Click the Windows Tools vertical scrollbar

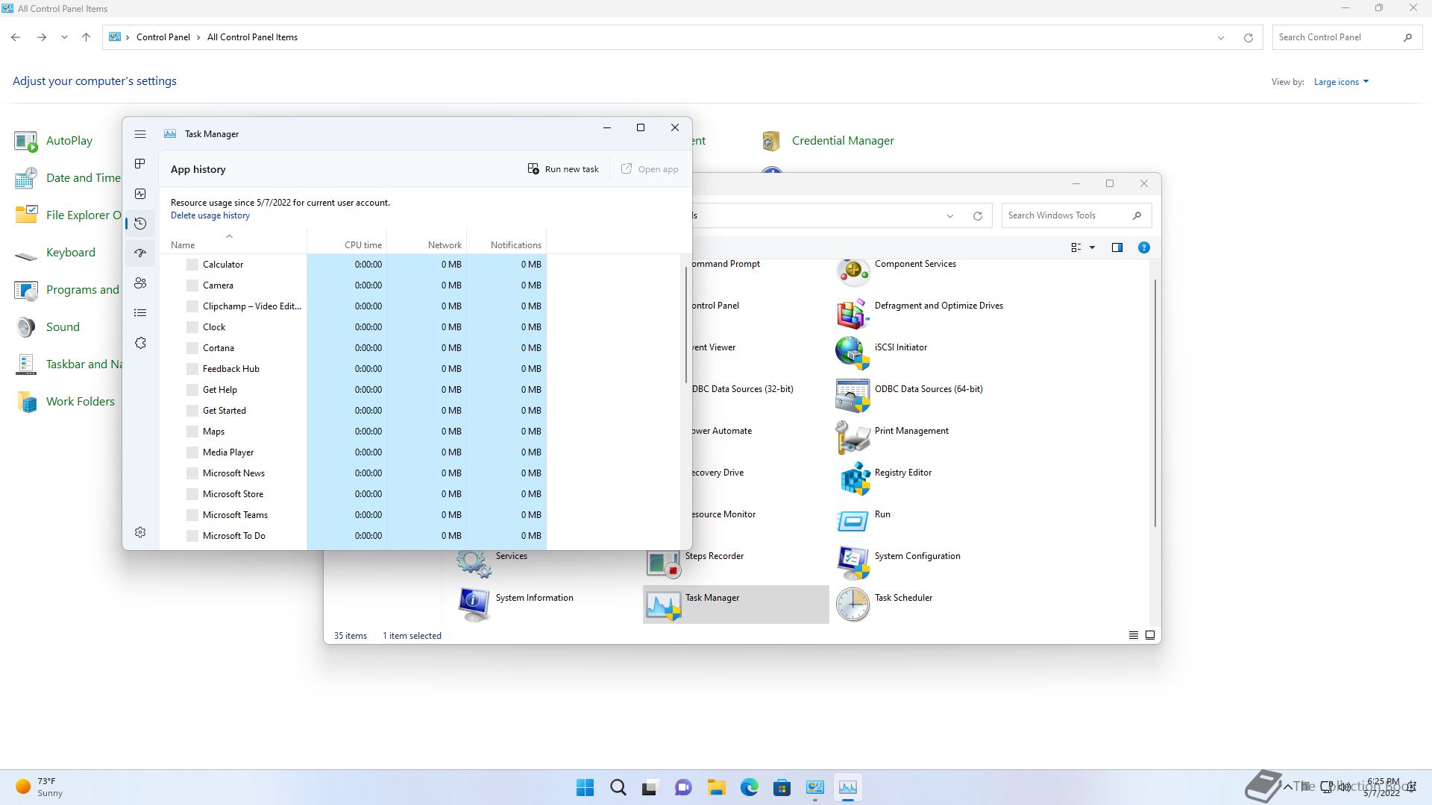(1155, 403)
